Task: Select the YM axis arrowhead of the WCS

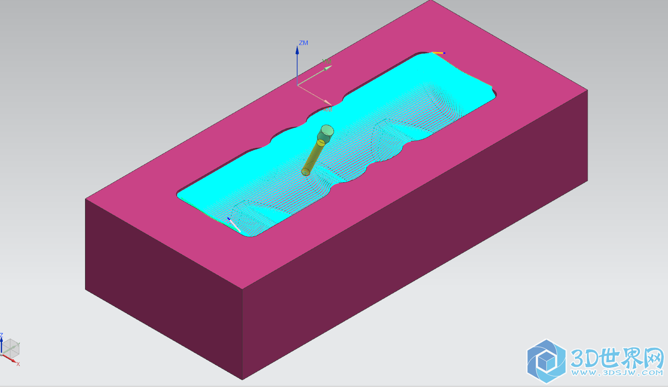Action: [327, 68]
